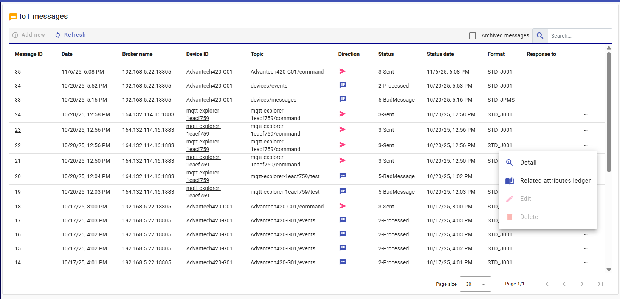Go to the last page arrow
The image size is (620, 299).
[x=600, y=284]
